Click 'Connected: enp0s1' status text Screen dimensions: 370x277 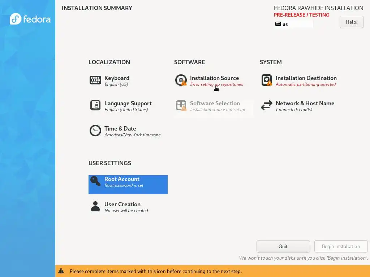pos(294,110)
